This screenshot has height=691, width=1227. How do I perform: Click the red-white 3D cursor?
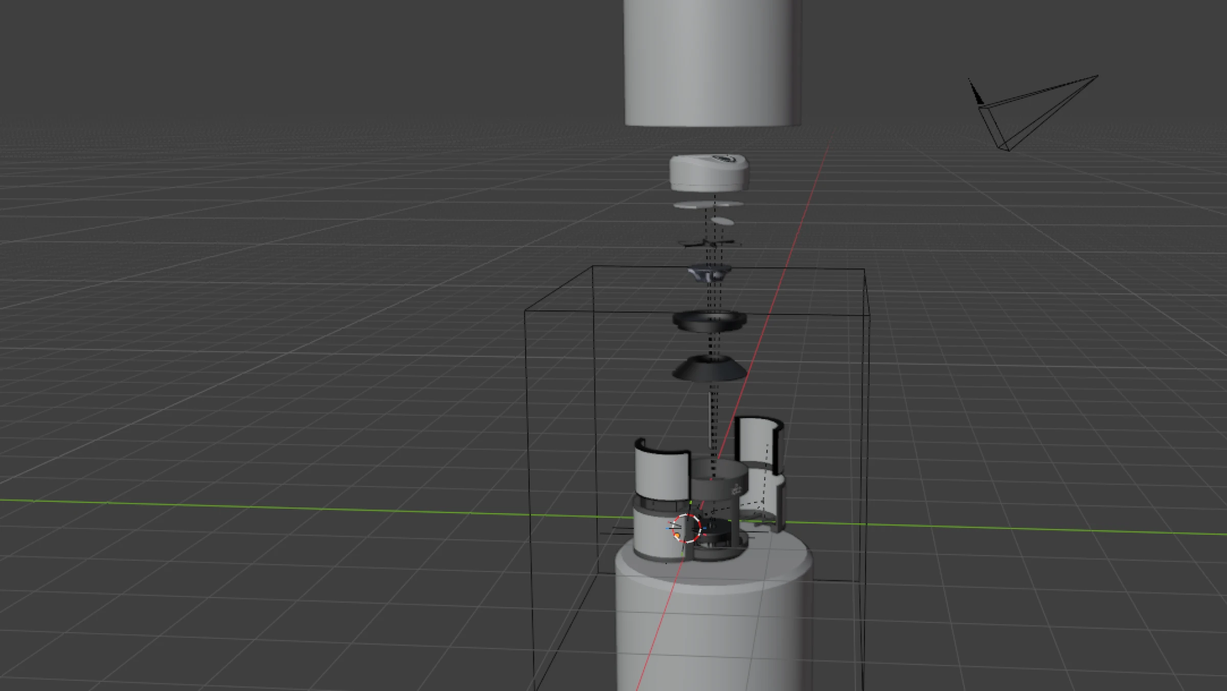686,528
